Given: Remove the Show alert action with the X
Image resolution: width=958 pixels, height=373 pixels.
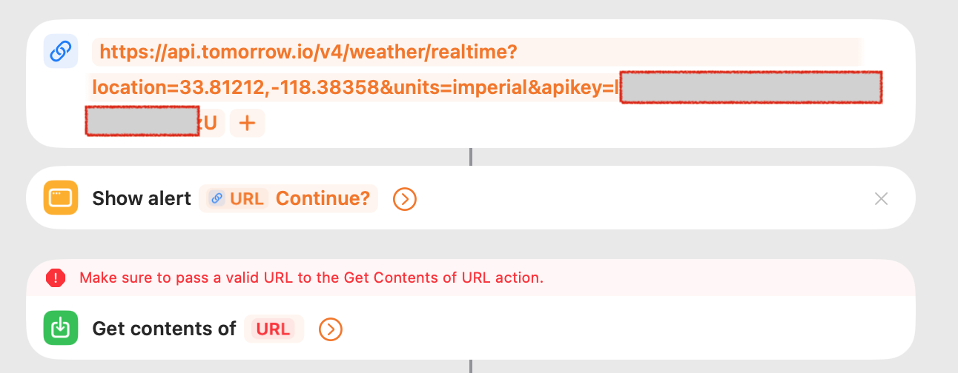Looking at the screenshot, I should [881, 198].
